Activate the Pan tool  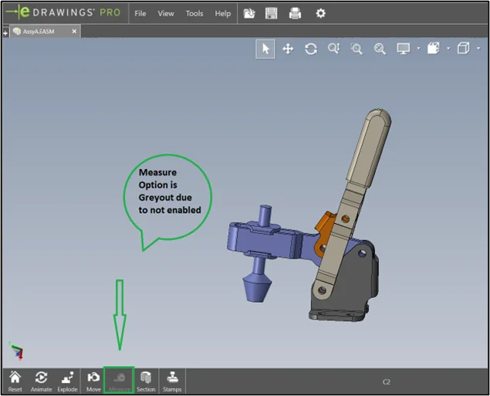(x=288, y=49)
